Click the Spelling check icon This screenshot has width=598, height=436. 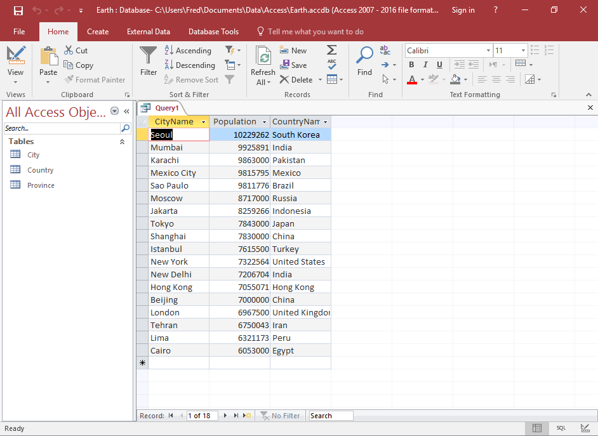tap(331, 65)
